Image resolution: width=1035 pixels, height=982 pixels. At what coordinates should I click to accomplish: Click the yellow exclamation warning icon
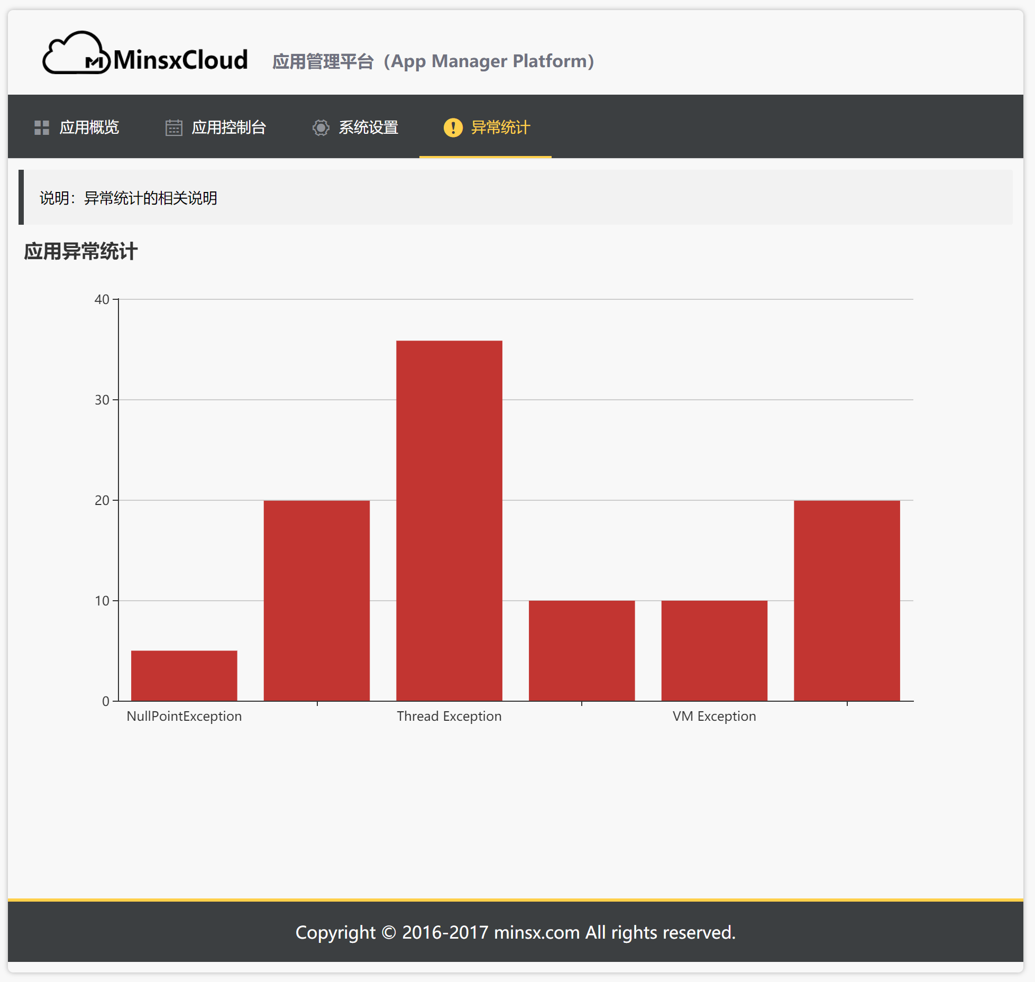453,127
